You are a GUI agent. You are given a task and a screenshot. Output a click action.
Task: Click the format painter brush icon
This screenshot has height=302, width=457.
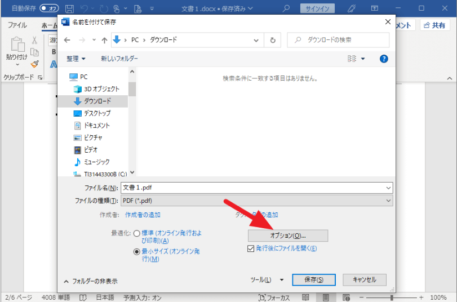(x=35, y=64)
